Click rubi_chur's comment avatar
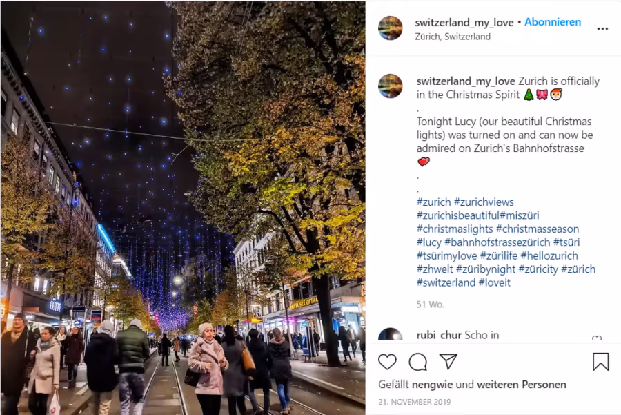The height and width of the screenshot is (415, 621). [x=390, y=334]
